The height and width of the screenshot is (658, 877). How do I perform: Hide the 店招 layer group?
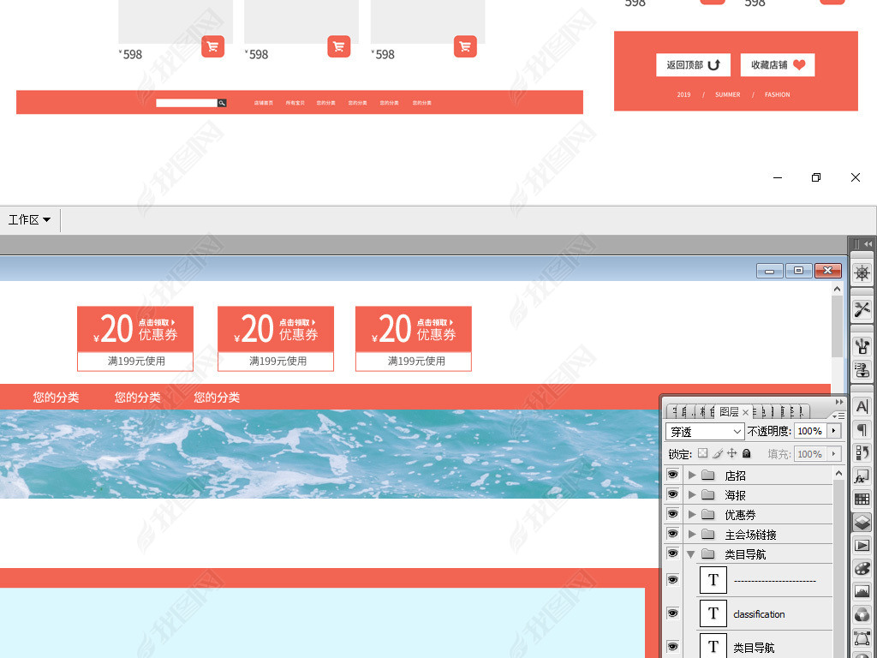(x=672, y=475)
